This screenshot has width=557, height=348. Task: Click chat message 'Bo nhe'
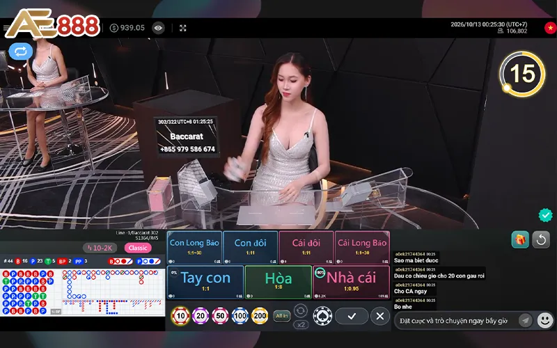[x=403, y=306]
